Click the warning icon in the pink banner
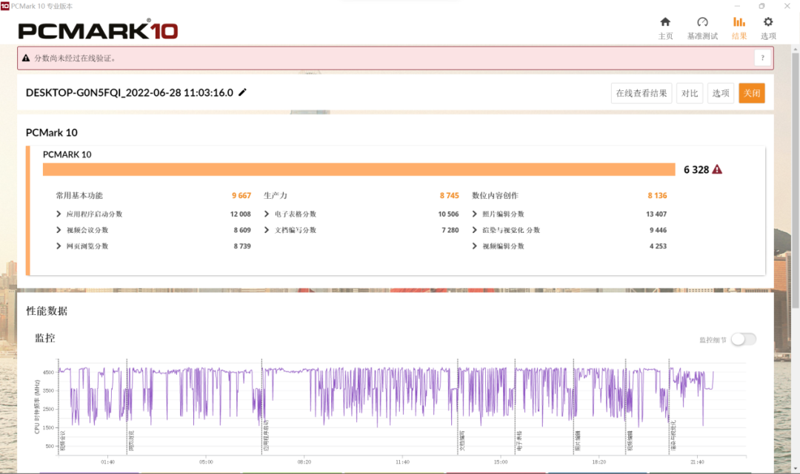This screenshot has width=800, height=474. pos(26,58)
